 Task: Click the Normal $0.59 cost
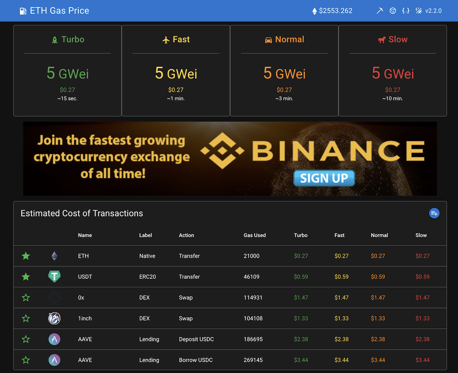click(x=378, y=276)
